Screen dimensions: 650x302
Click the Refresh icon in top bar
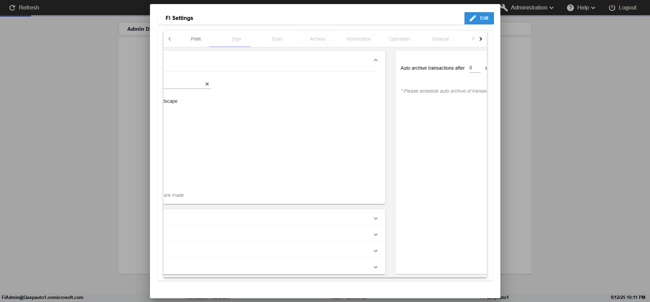tap(12, 8)
